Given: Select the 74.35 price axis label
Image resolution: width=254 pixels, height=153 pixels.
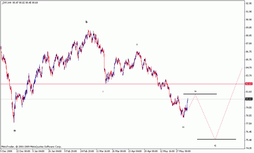Looking at the screenshot, I should click(249, 148).
